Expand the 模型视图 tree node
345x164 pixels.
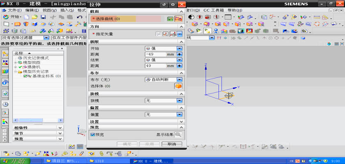click(x=16, y=63)
